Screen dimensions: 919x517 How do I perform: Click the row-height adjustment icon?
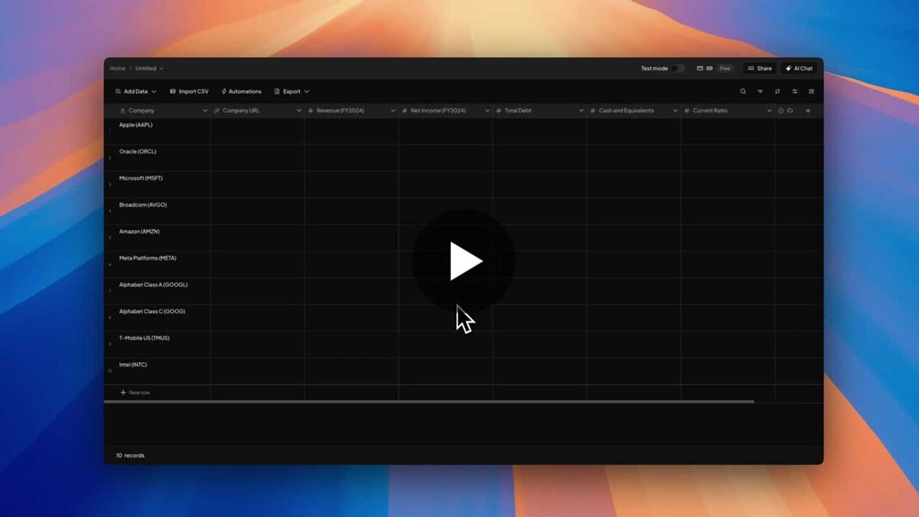coord(795,91)
